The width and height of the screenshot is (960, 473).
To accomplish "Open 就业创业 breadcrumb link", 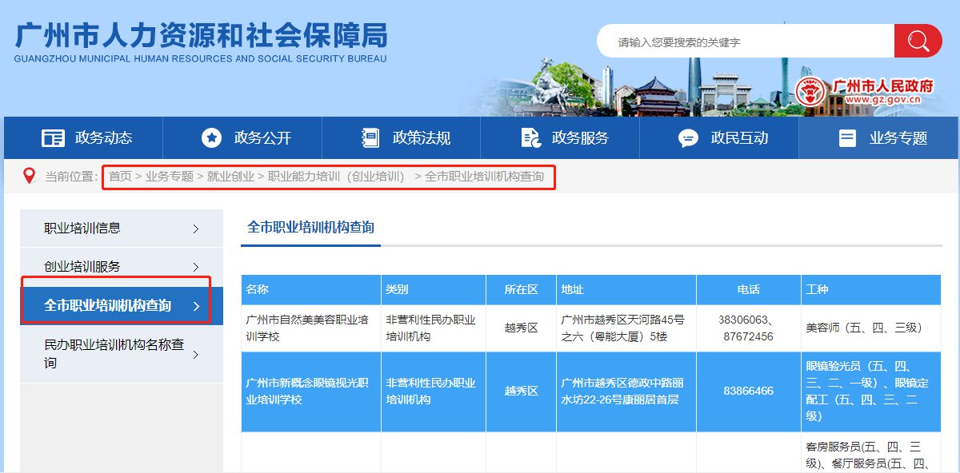I will [x=230, y=177].
